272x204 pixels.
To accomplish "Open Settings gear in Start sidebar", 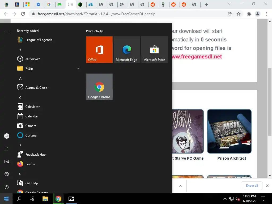I will tap(7, 174).
